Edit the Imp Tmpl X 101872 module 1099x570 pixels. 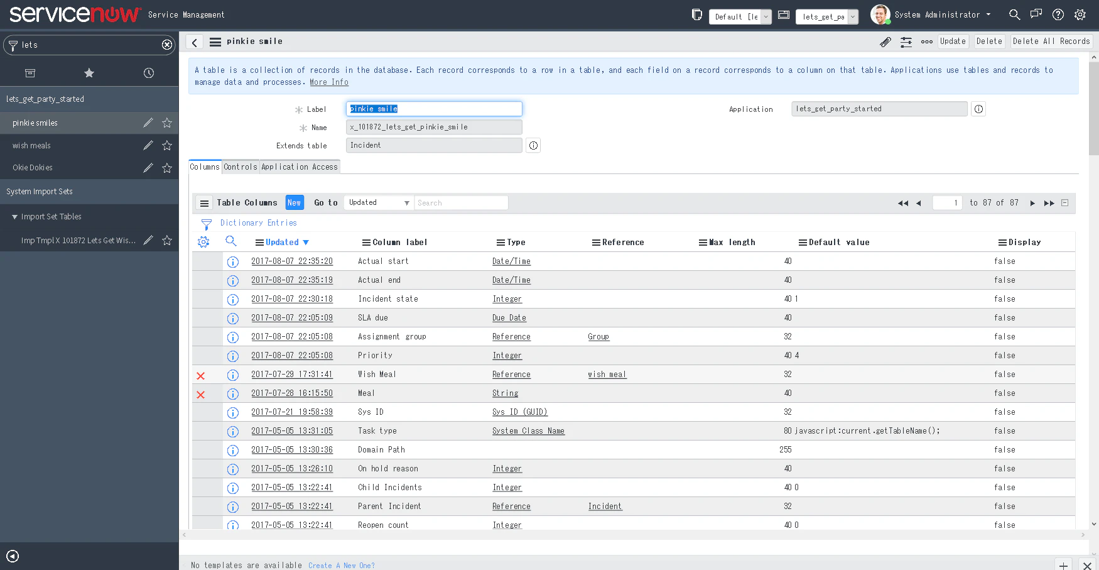(x=148, y=240)
